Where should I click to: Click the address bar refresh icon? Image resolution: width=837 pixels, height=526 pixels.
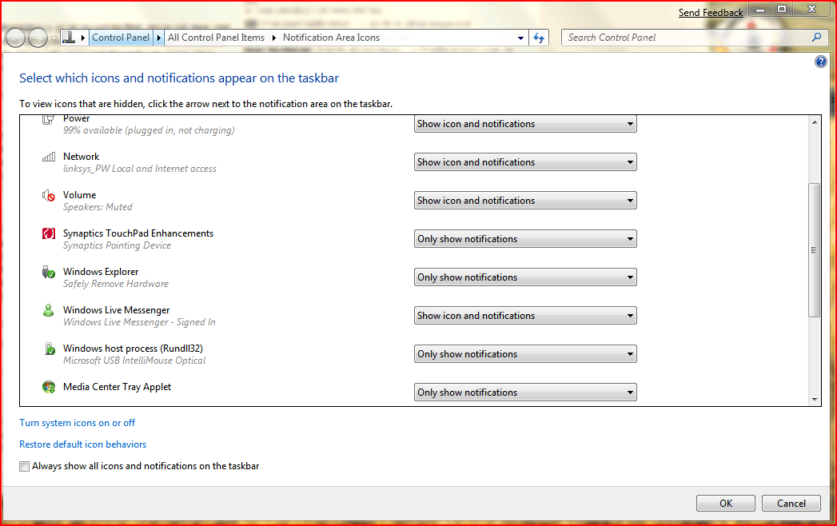click(539, 38)
